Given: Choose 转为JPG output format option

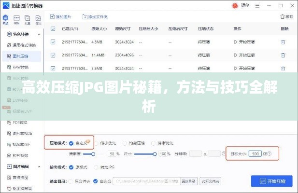Looking at the screenshot, I should point(97,167).
